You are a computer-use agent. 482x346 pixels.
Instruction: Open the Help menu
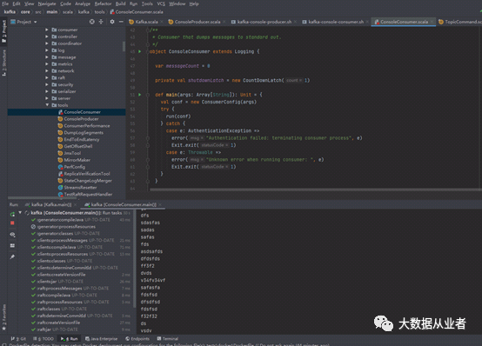point(194,3)
